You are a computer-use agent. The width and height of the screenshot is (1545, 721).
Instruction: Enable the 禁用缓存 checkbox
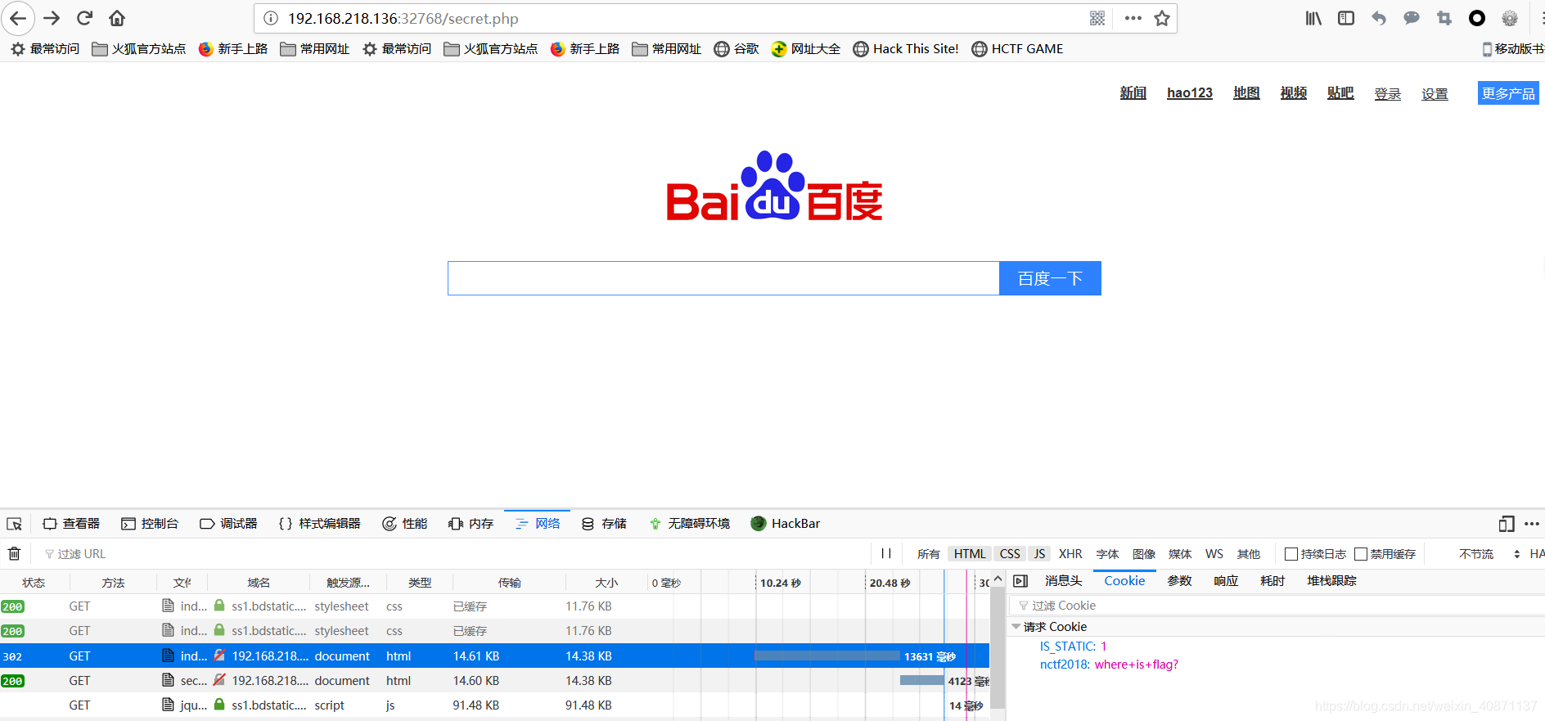1361,554
